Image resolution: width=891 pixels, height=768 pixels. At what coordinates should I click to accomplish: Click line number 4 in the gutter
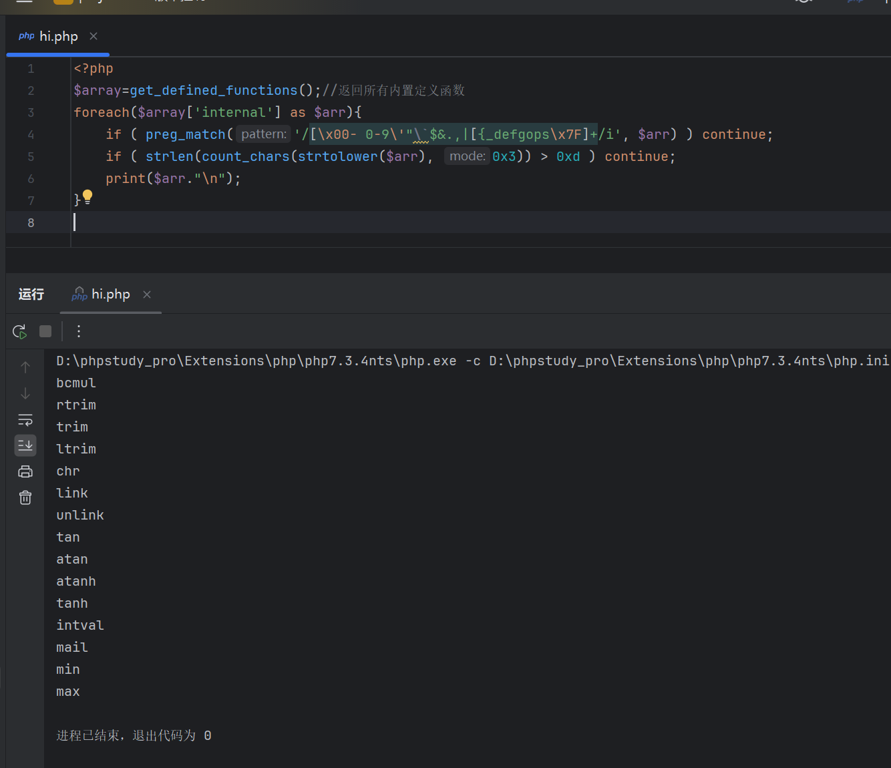(31, 135)
